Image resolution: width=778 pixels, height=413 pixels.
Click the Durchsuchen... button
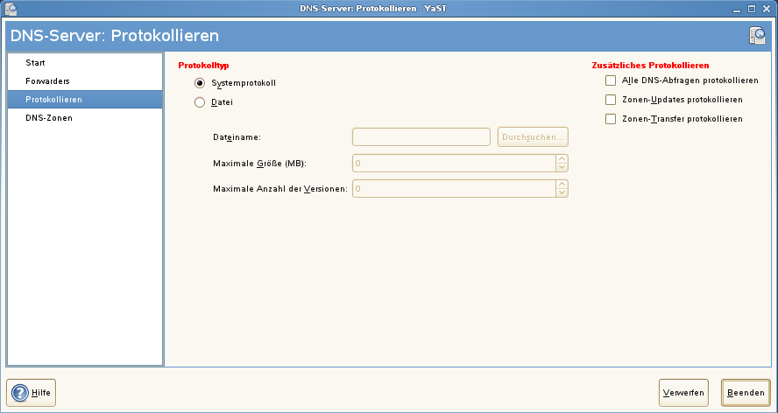(x=533, y=136)
